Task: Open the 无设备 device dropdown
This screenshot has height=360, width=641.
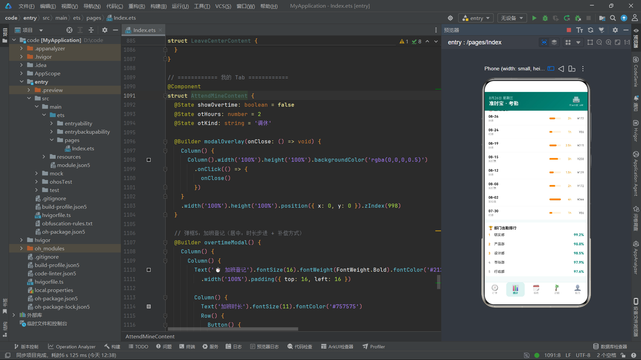Action: 512,18
